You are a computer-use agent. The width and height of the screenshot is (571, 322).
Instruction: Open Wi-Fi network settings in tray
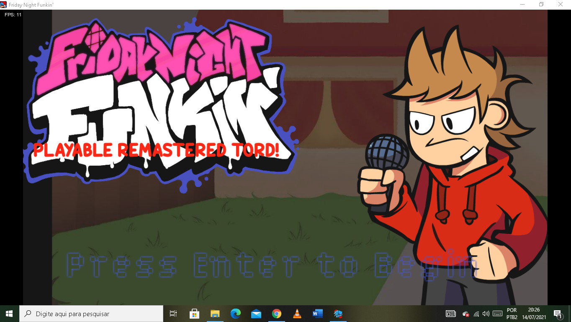coord(476,314)
